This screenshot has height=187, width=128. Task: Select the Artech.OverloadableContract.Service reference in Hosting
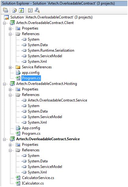point(57,100)
